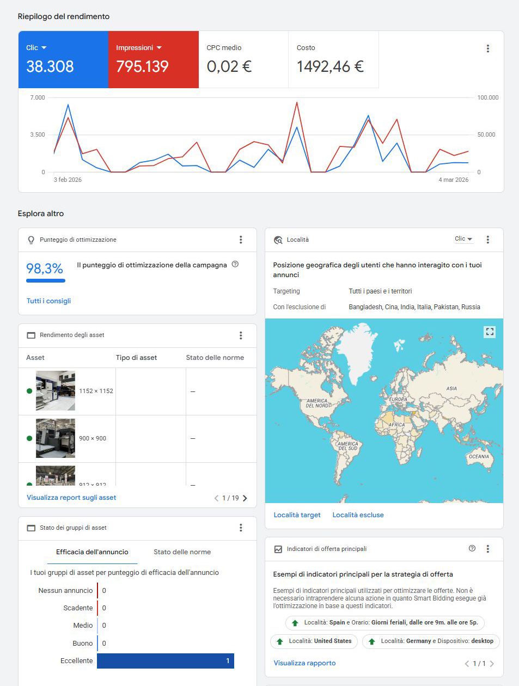Open the Località panel three-dot menu

coord(487,240)
